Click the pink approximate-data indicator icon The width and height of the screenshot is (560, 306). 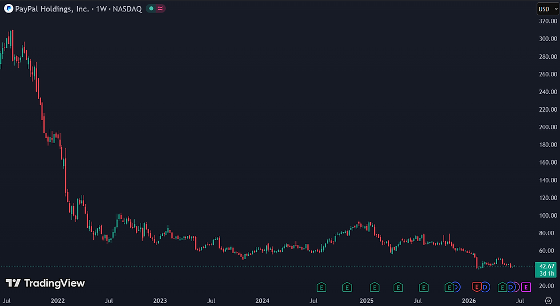click(x=160, y=9)
